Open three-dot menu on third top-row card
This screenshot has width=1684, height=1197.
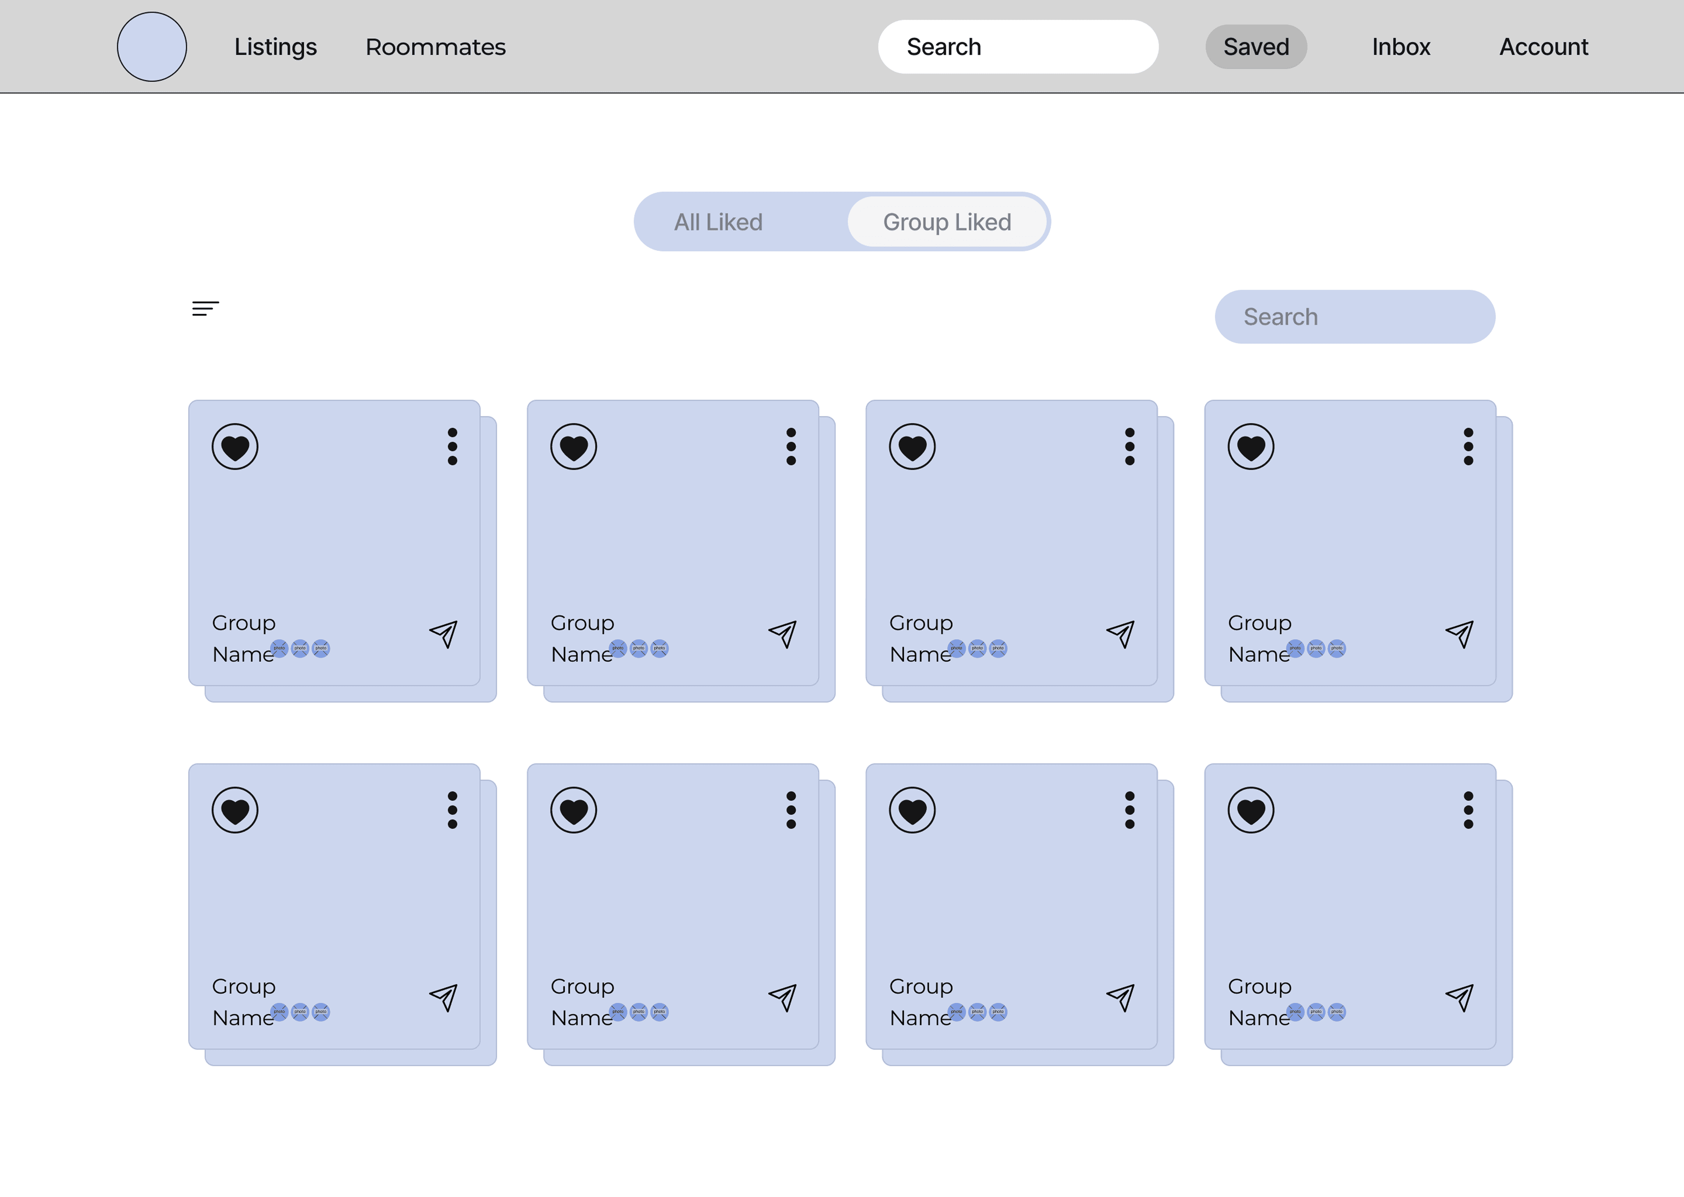(1130, 447)
